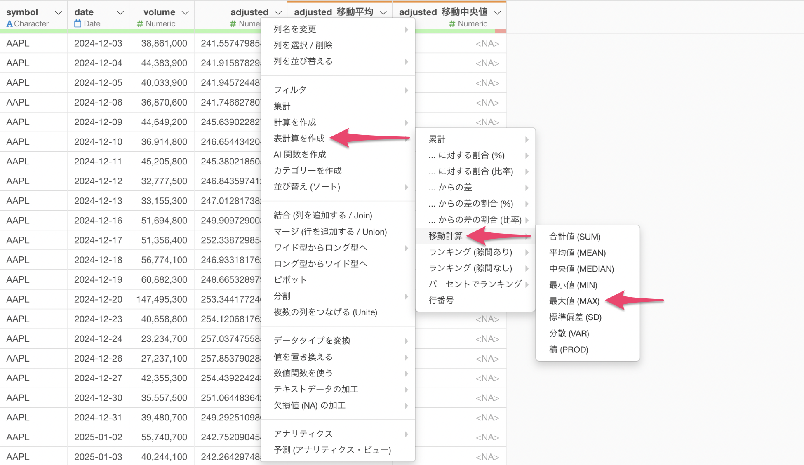
Task: Click the Numeric hash icon under adjusted_移動中央値
Action: coord(452,24)
